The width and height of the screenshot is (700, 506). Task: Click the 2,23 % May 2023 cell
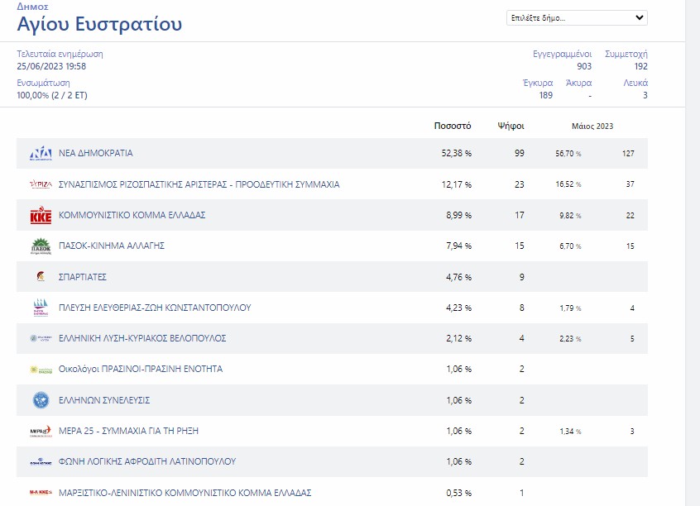[x=570, y=339]
